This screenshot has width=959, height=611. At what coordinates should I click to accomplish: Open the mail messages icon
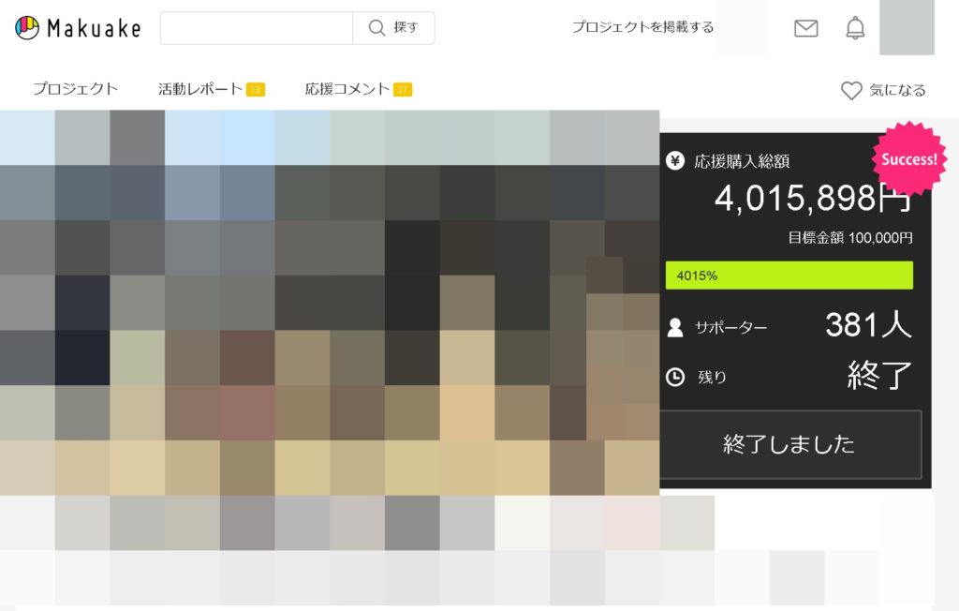[805, 28]
